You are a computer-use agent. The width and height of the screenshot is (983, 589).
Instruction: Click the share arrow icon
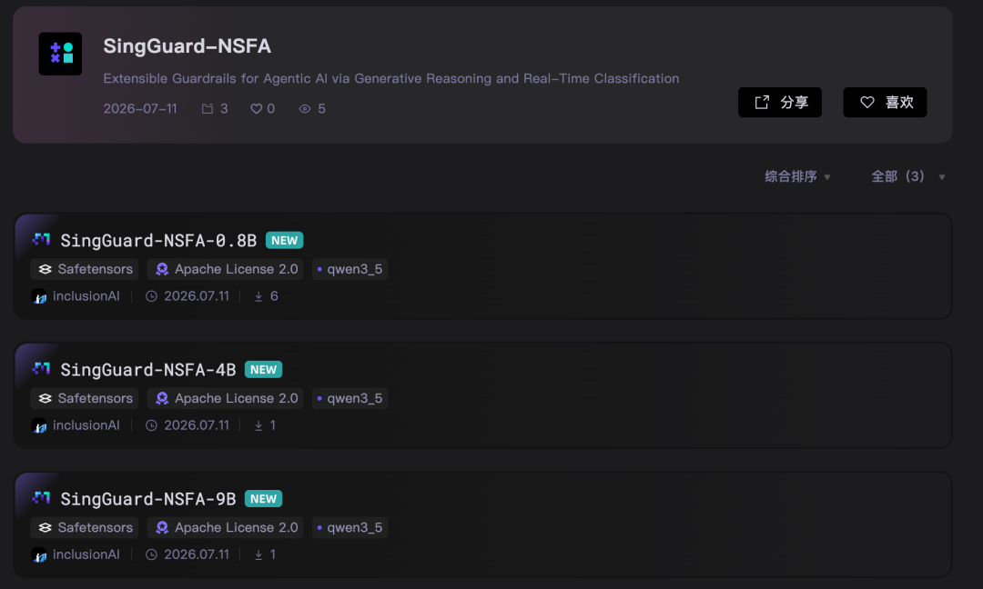pos(762,102)
